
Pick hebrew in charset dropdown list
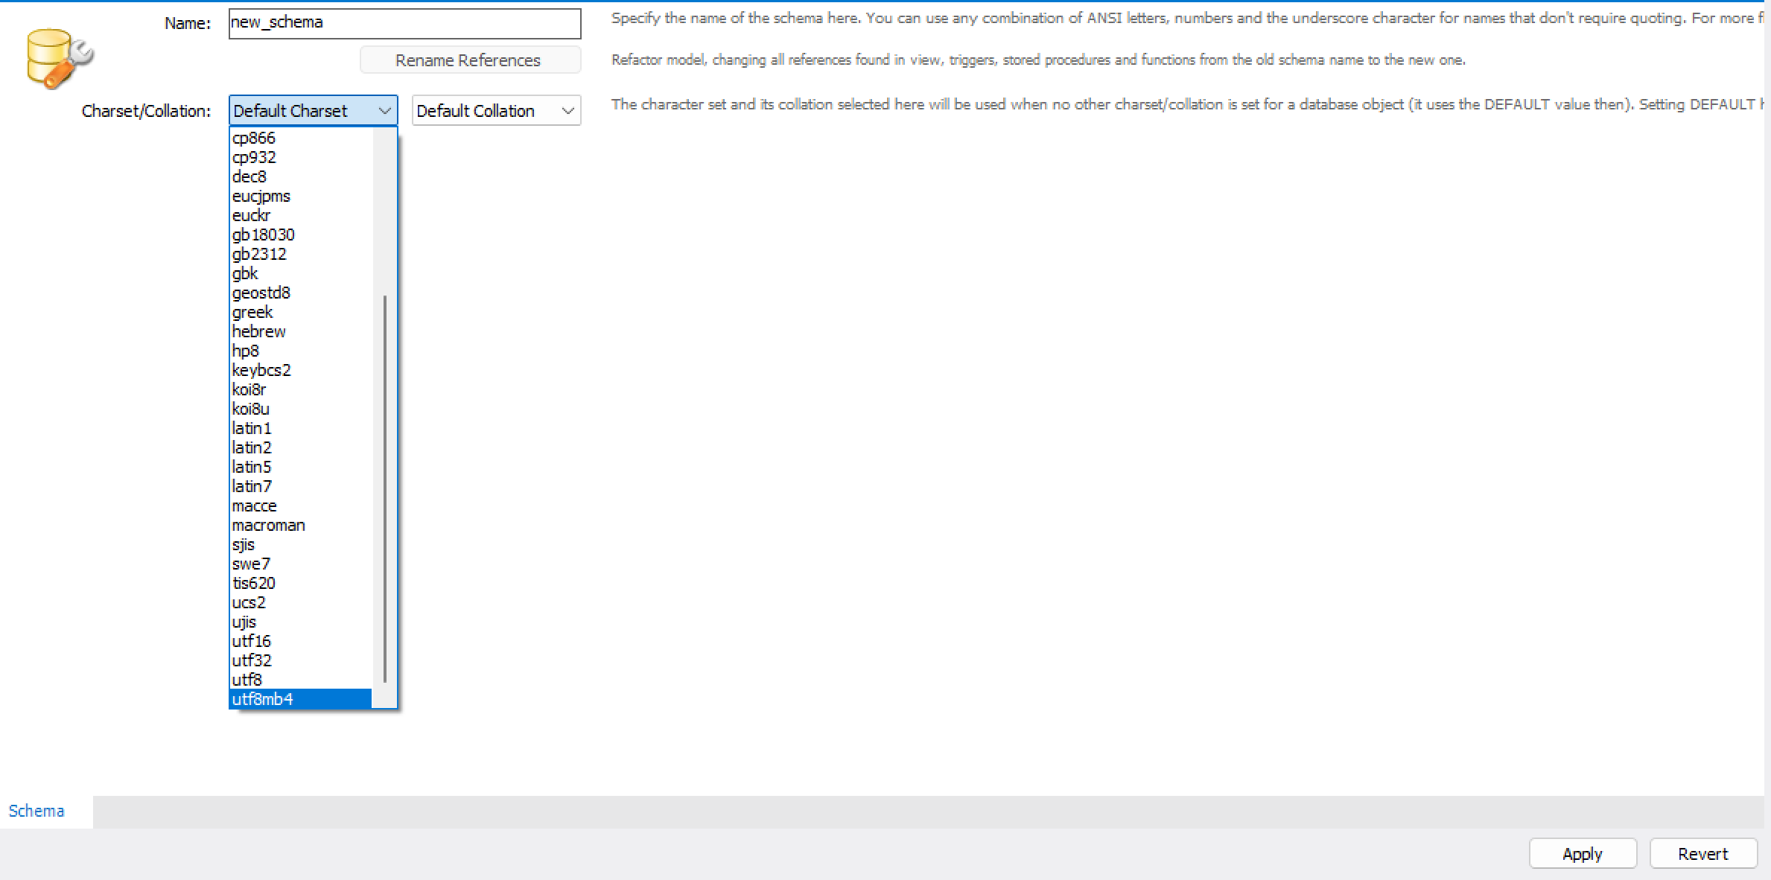click(258, 331)
